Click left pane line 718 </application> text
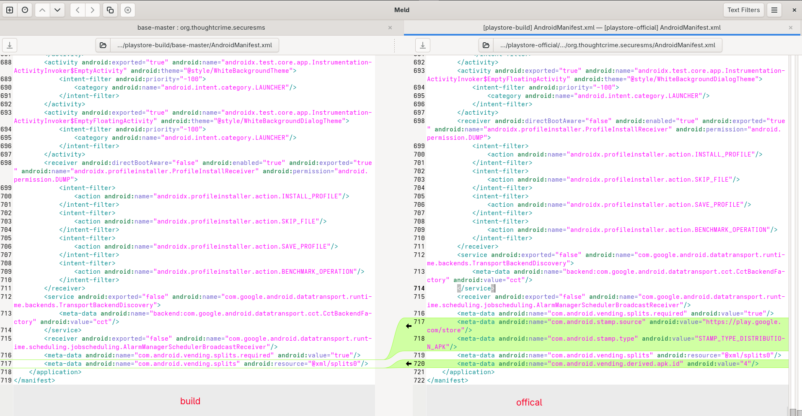This screenshot has width=802, height=416. pyautogui.click(x=55, y=372)
